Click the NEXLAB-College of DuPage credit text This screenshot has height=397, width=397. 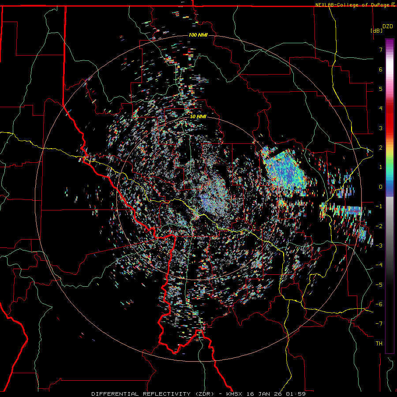coord(352,5)
